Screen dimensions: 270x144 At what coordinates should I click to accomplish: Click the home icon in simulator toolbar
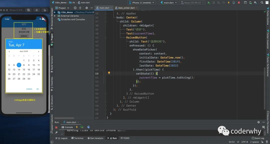36,10
